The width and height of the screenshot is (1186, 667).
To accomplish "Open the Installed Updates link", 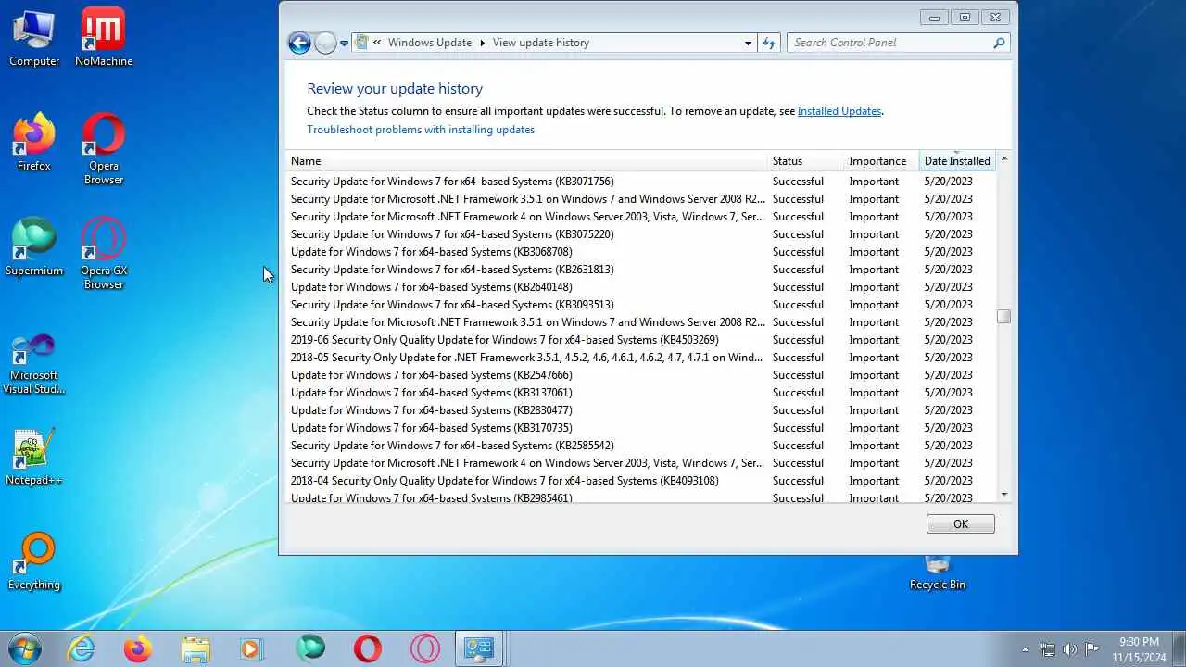I will click(839, 111).
